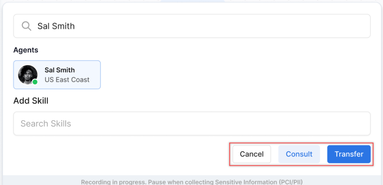Click the magnifier search icon

(x=26, y=26)
